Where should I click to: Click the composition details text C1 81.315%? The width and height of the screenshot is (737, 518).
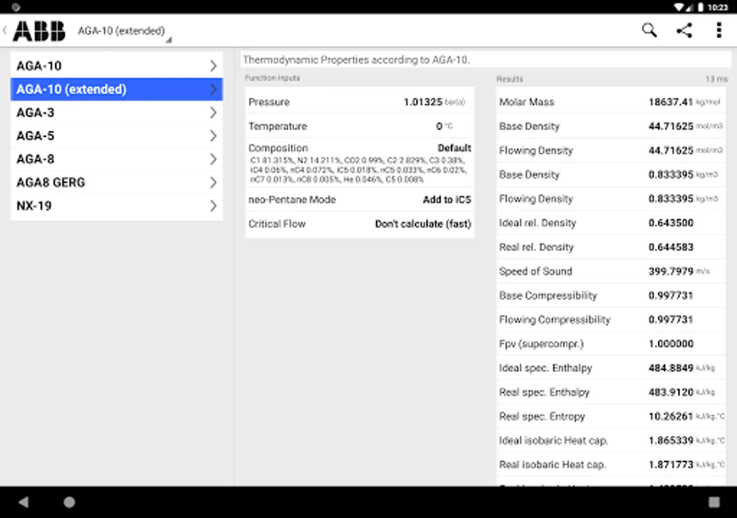point(359,170)
